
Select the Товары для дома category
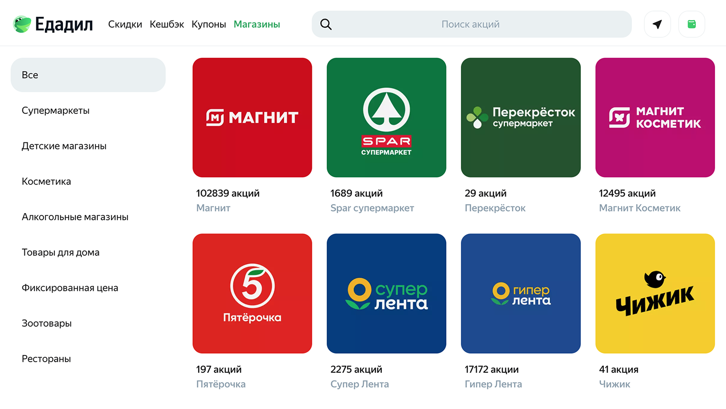click(61, 252)
